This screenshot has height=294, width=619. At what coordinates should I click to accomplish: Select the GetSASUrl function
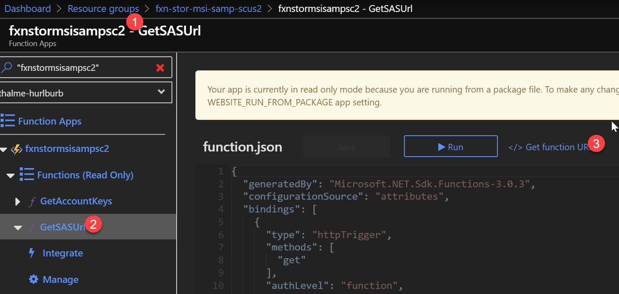point(63,227)
